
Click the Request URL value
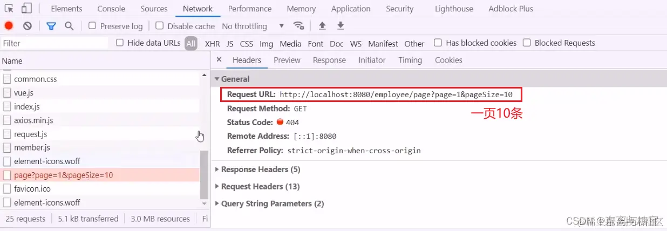tap(396, 94)
